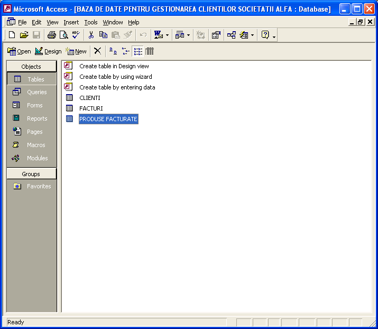Click the Microsoft Access Help icon
378x329 pixels.
(x=265, y=35)
